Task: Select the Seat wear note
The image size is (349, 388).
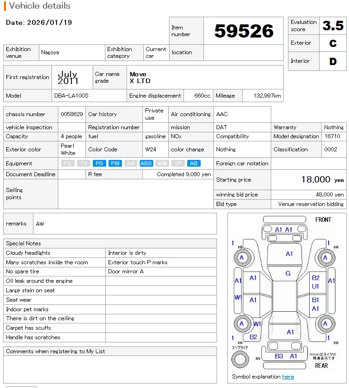Action: tap(19, 300)
